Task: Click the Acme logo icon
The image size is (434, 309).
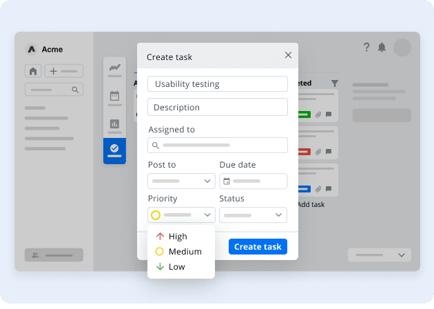Action: [x=32, y=50]
